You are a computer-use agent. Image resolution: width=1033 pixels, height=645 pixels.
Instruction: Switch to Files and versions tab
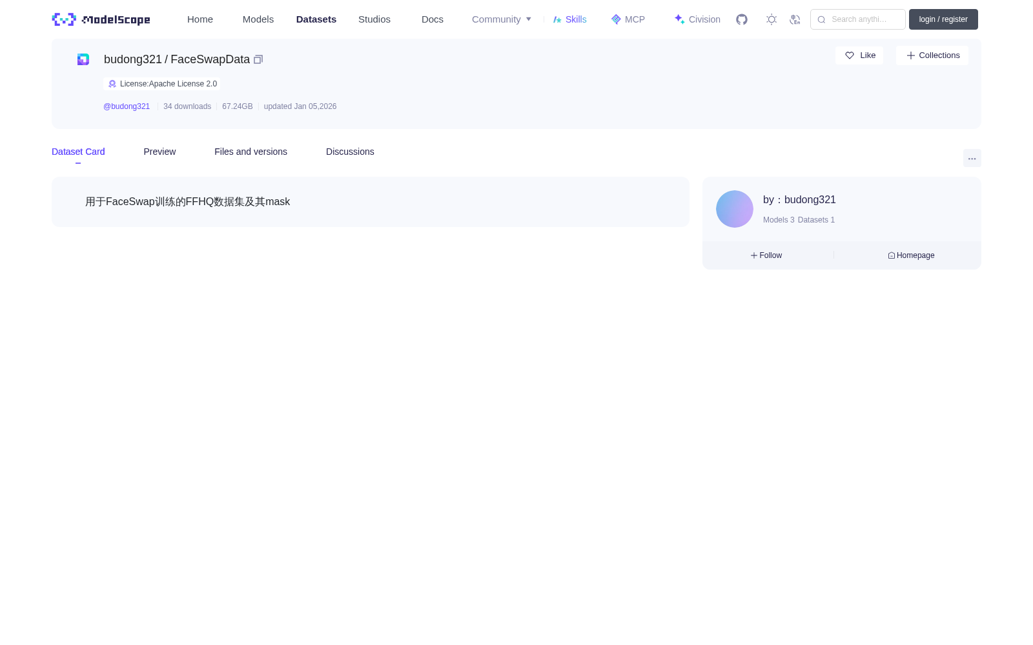251,152
